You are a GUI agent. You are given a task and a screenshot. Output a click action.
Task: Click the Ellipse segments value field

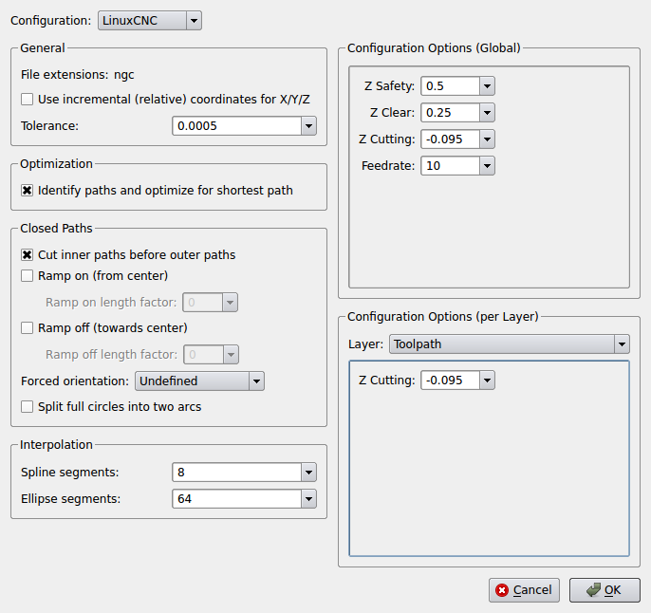pos(236,499)
